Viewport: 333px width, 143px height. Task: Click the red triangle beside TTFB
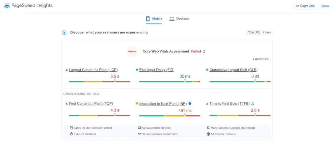point(207,103)
